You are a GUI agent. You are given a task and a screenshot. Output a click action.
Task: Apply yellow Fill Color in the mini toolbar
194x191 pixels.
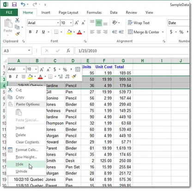[30, 77]
